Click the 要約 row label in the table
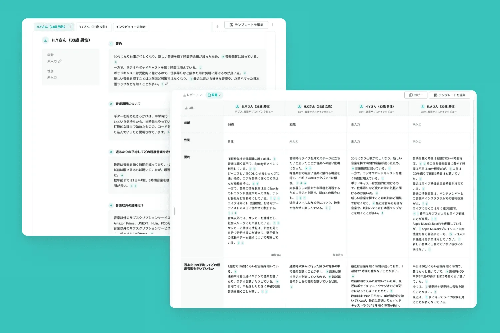The width and height of the screenshot is (500, 333). (x=187, y=157)
